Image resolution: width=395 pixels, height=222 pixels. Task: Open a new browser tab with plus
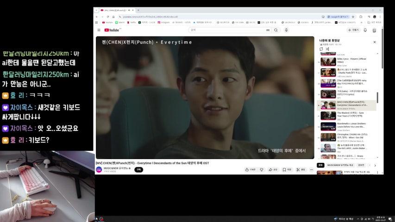tap(138, 10)
